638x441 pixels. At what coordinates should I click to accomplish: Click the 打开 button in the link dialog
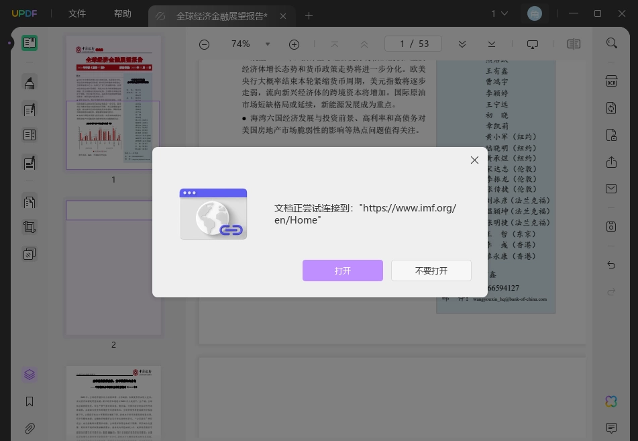pos(343,271)
